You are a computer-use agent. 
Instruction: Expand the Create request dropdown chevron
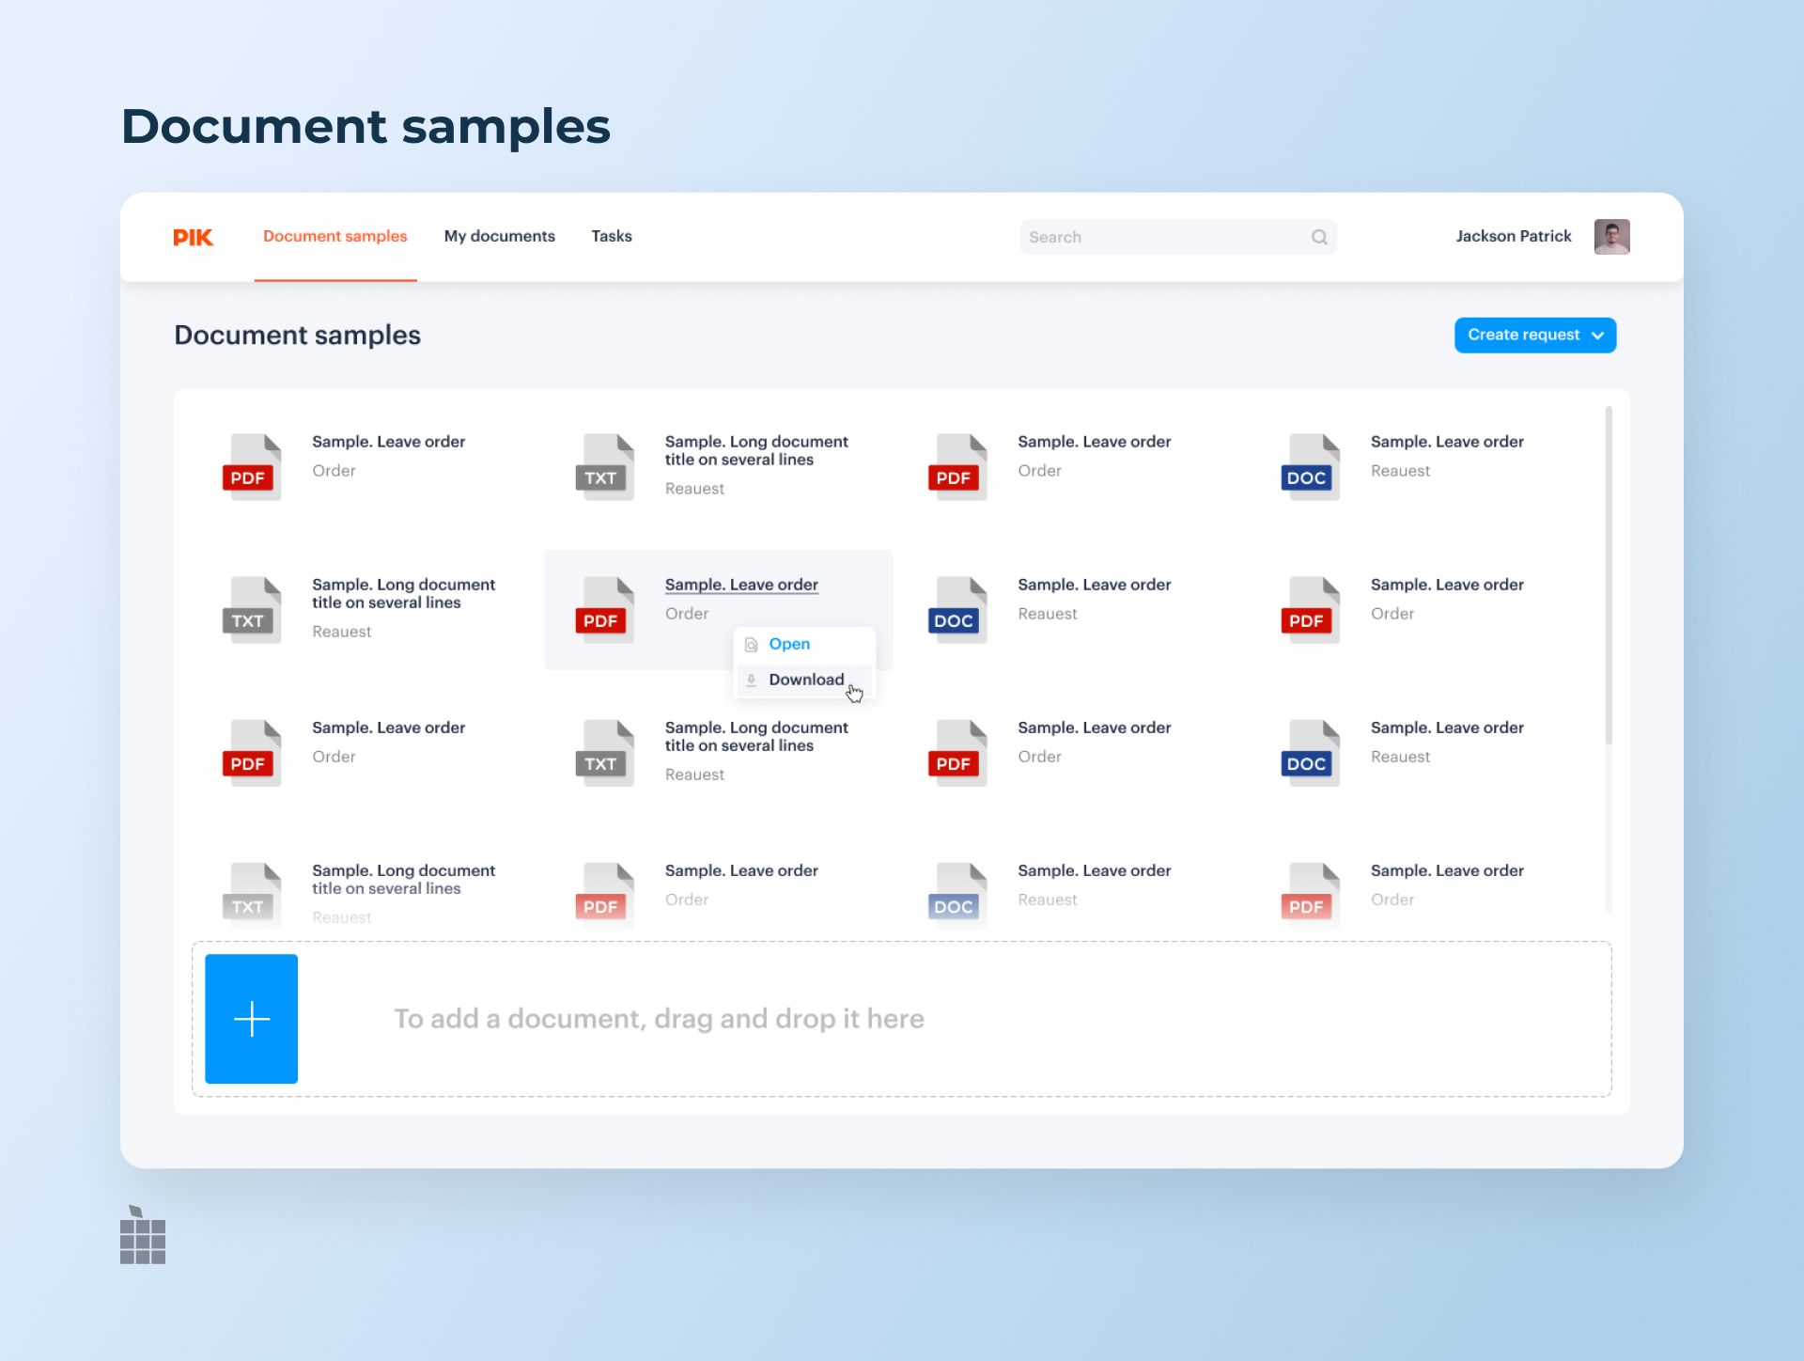1597,336
